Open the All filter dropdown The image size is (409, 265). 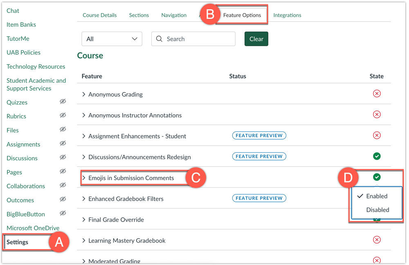(x=112, y=39)
